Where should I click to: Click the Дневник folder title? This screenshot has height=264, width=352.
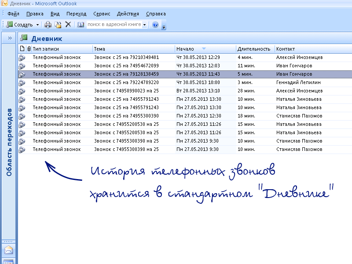47,39
